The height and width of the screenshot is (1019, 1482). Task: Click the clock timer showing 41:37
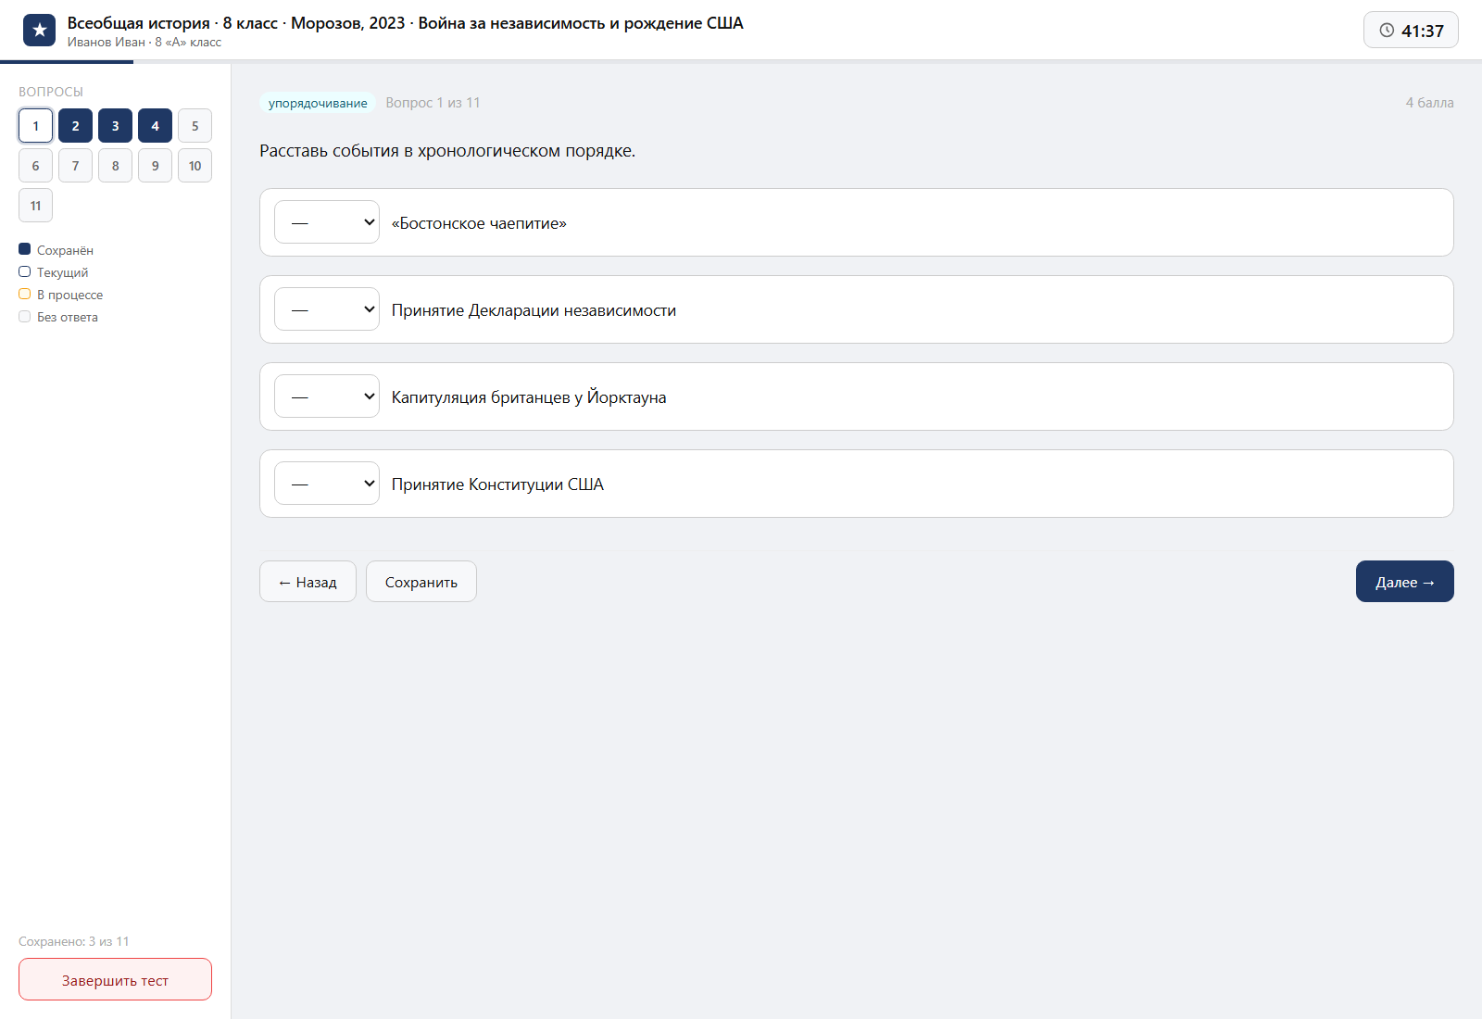1411,31
